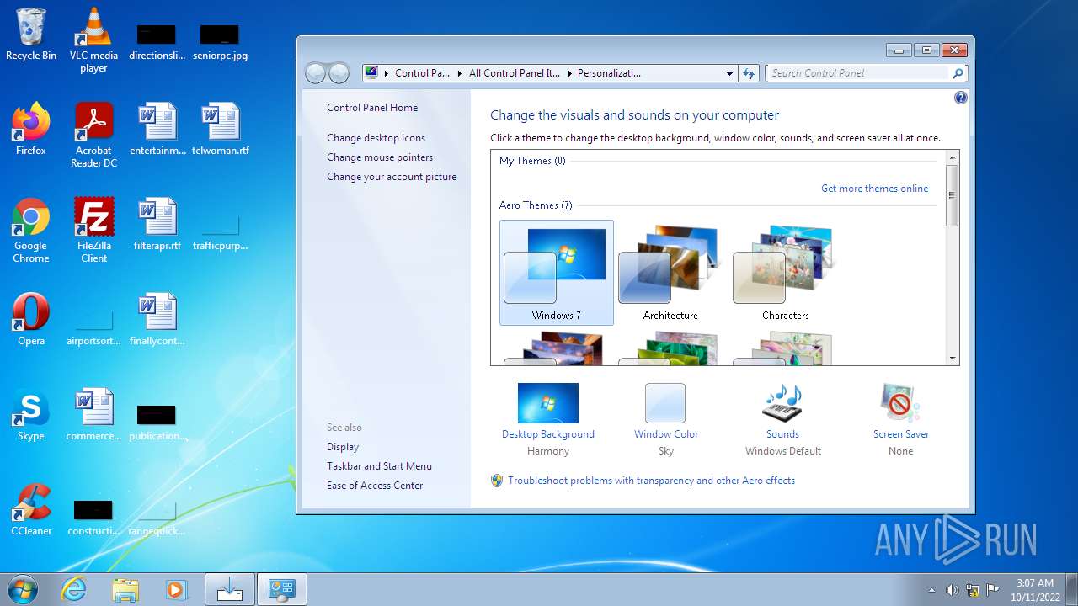Click Change mouse pointers link

click(x=380, y=157)
